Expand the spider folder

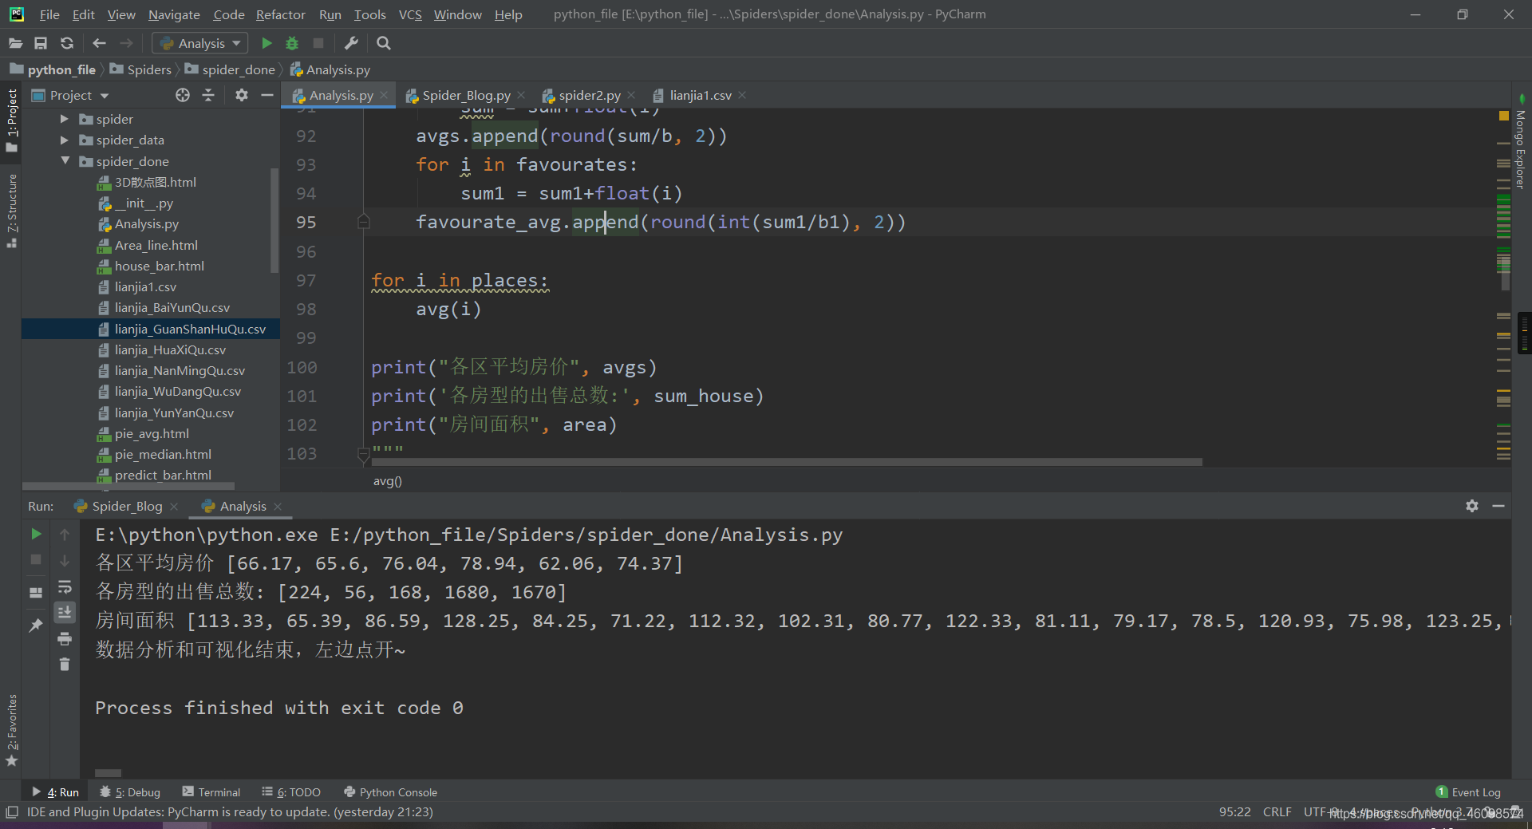[65, 119]
